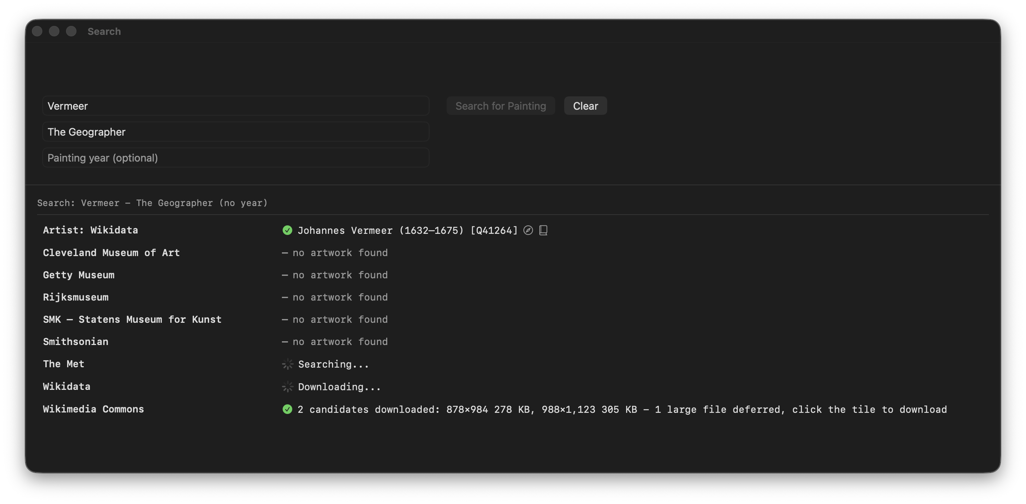The image size is (1026, 504).
Task: Click Search for Painting button
Action: coord(501,106)
